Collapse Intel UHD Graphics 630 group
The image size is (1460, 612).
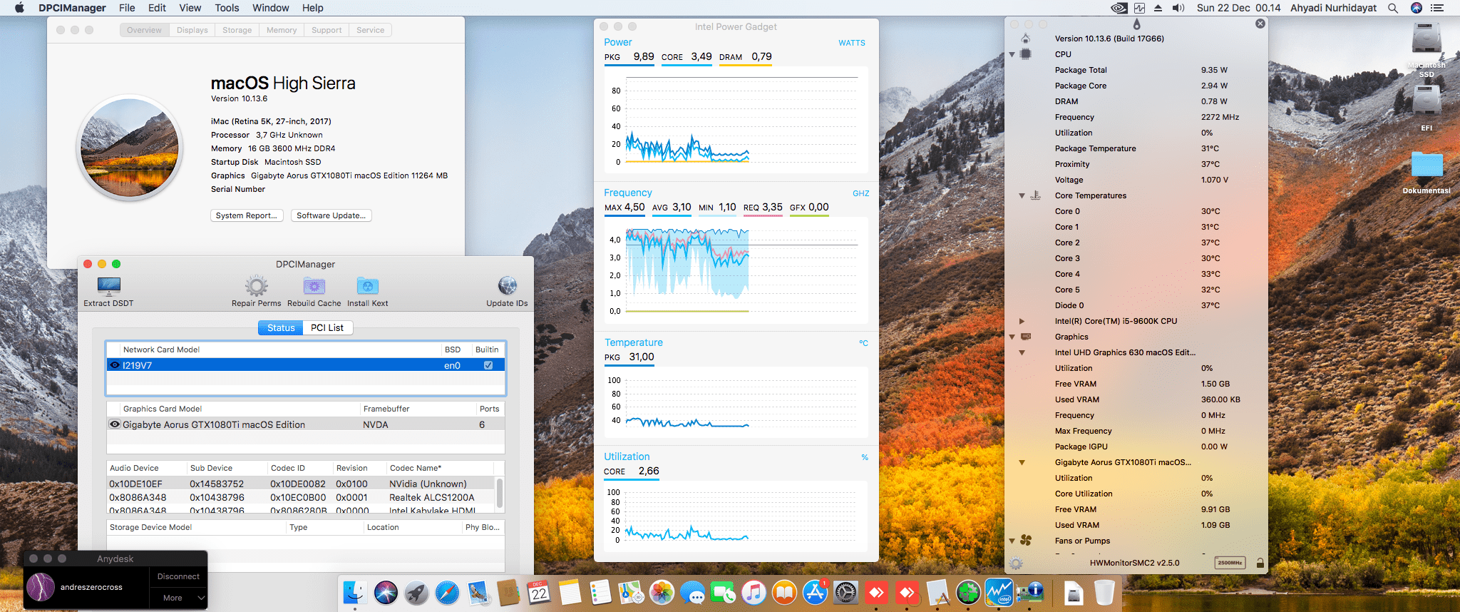point(1022,352)
